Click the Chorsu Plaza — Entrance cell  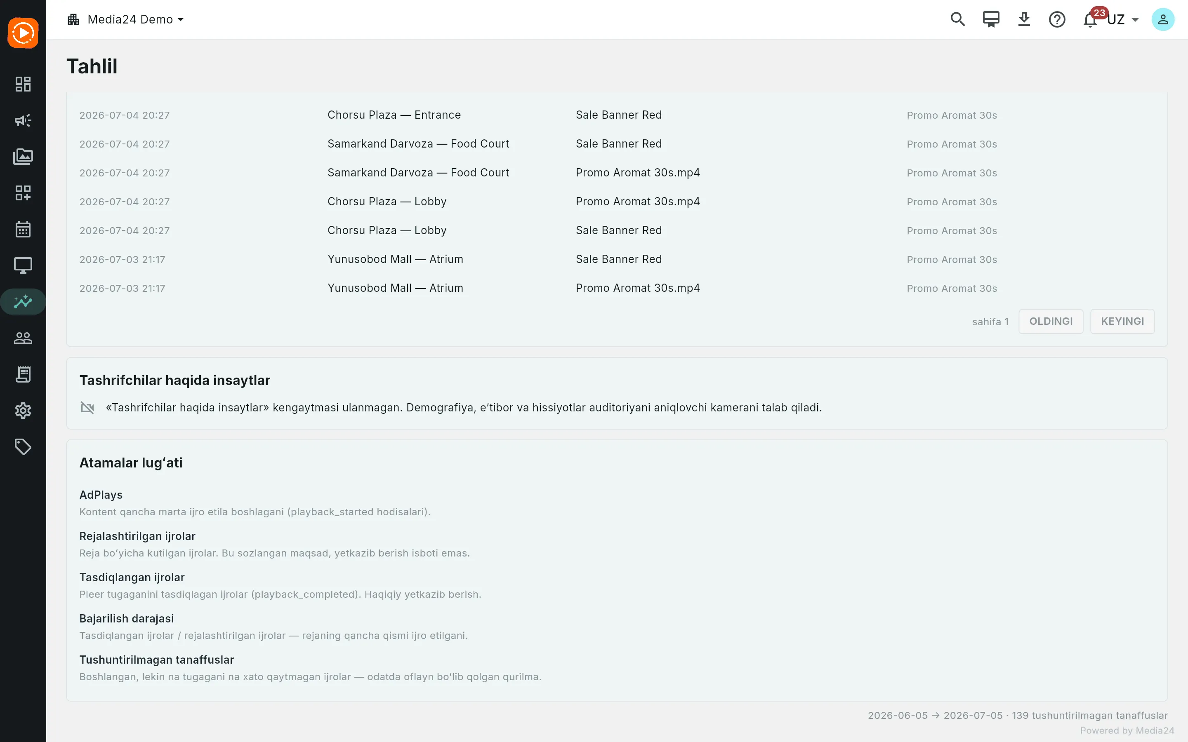(394, 115)
